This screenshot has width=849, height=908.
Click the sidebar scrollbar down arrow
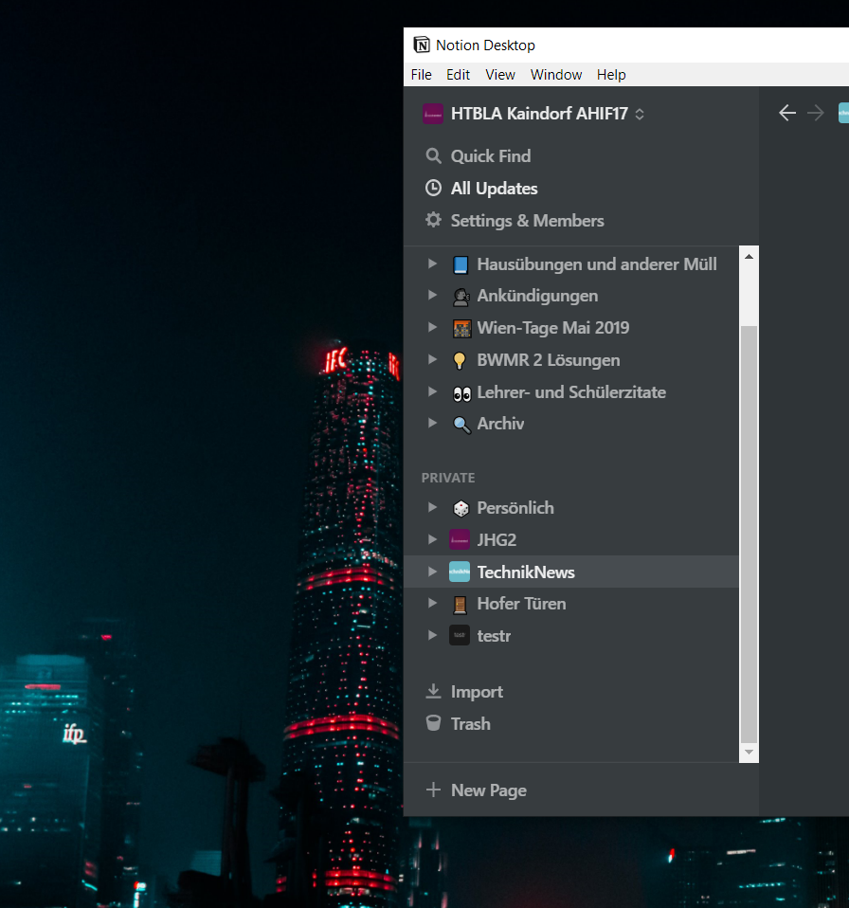pyautogui.click(x=749, y=753)
